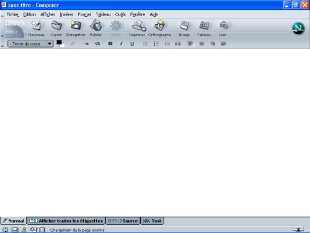
Task: Indent the paragraph
Action: click(x=178, y=43)
